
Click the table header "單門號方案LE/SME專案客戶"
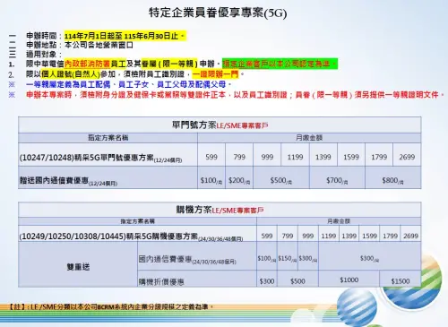pos(220,125)
